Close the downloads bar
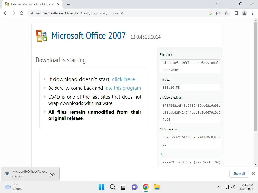 click(x=253, y=174)
